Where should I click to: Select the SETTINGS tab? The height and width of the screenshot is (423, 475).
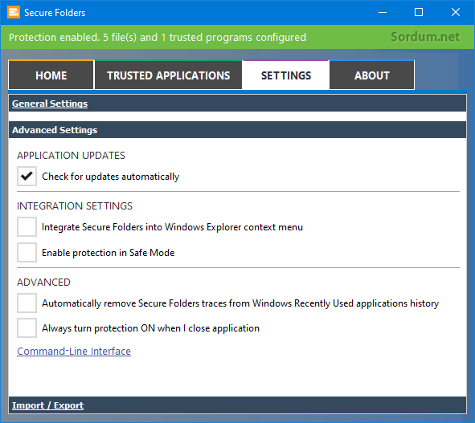(286, 75)
